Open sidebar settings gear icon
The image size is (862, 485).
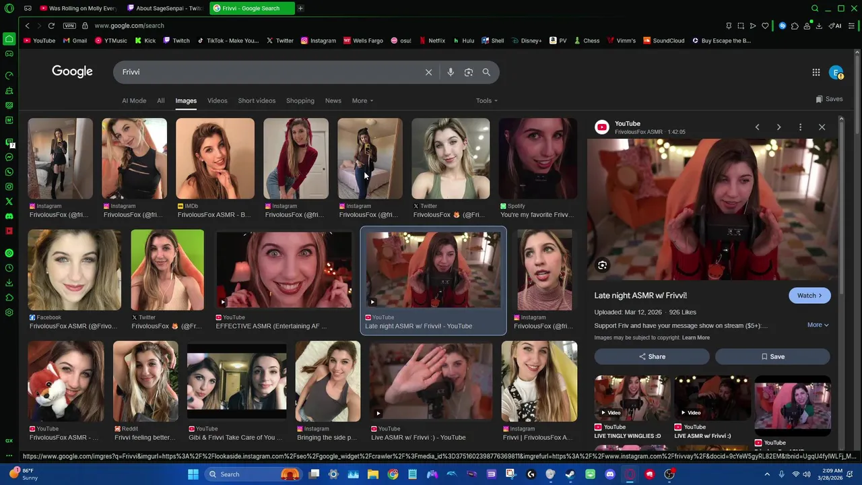pos(9,313)
